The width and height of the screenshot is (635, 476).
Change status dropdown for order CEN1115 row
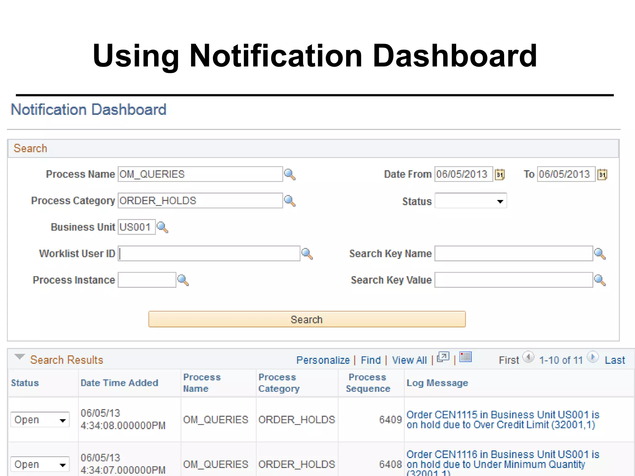[x=40, y=420]
